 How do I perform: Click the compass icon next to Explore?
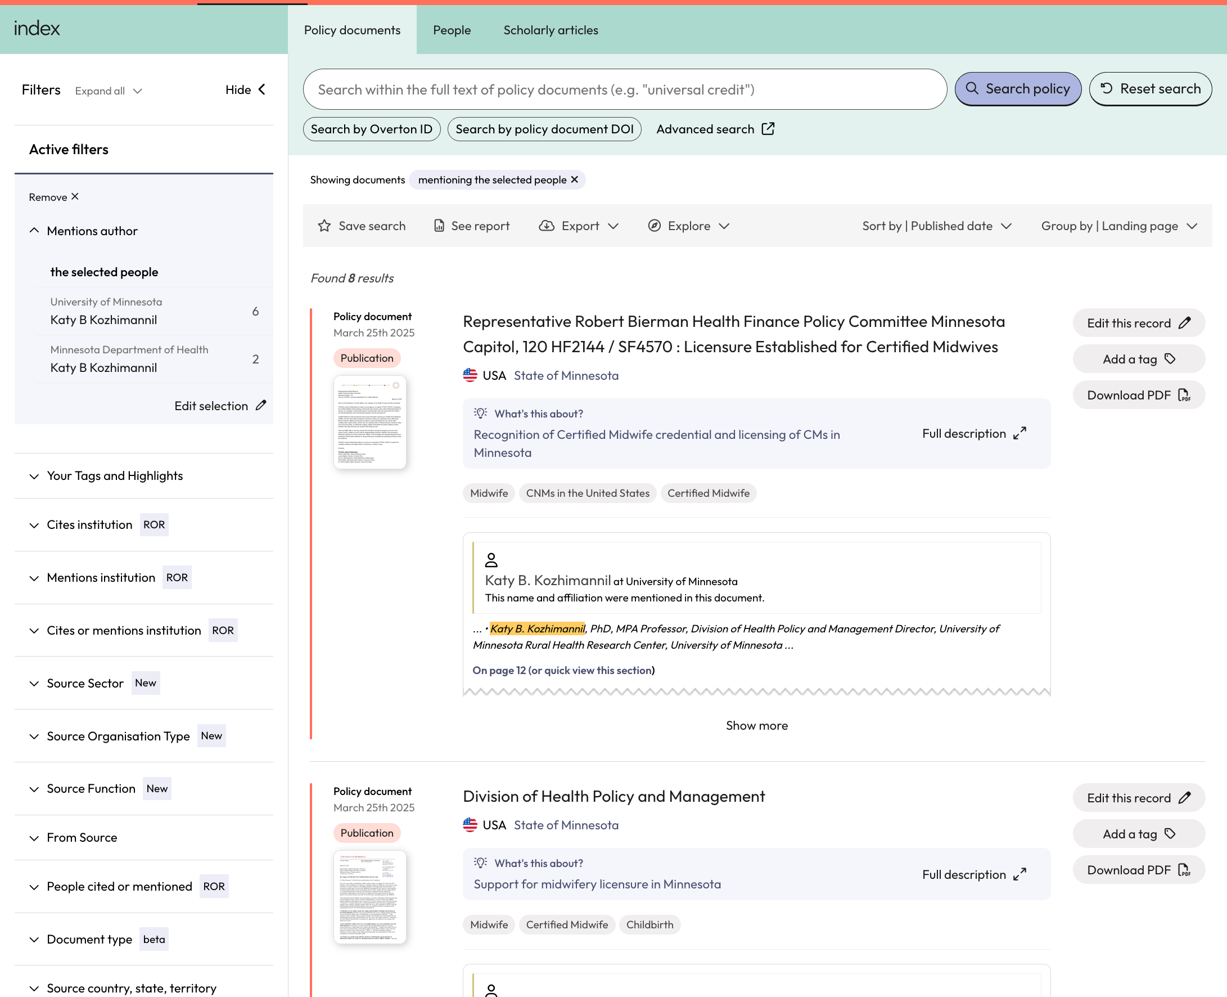click(654, 226)
